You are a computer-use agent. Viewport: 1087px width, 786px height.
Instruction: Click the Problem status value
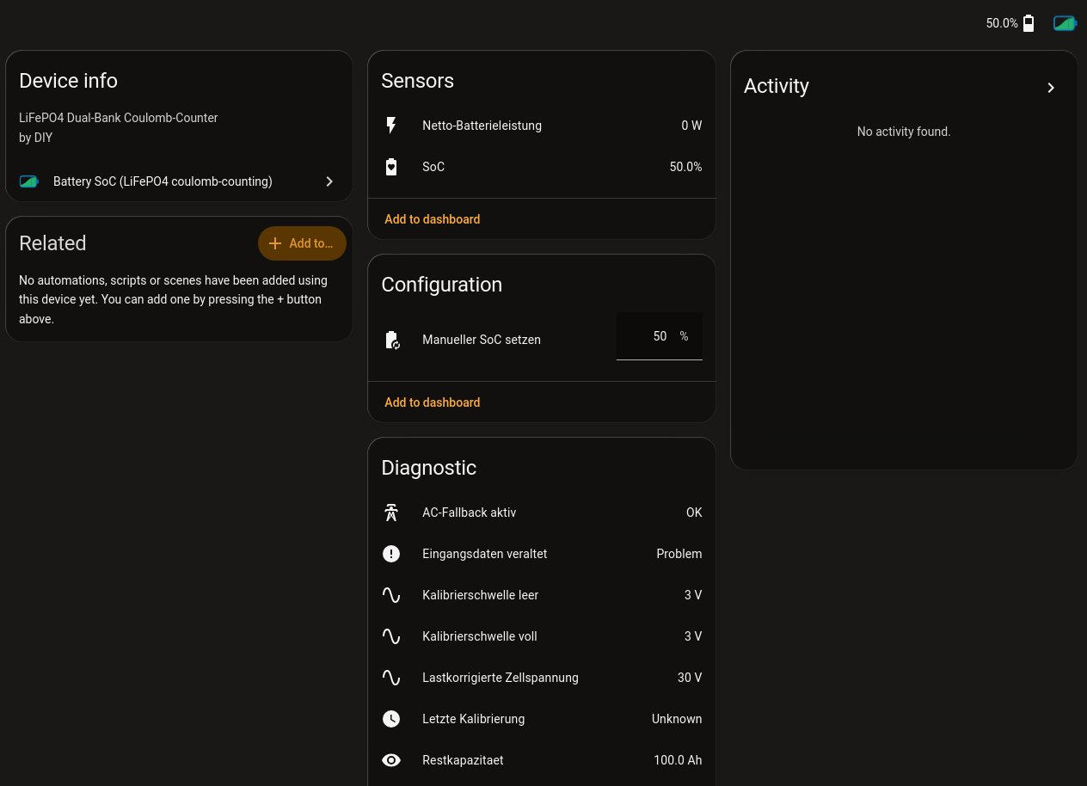tap(679, 554)
